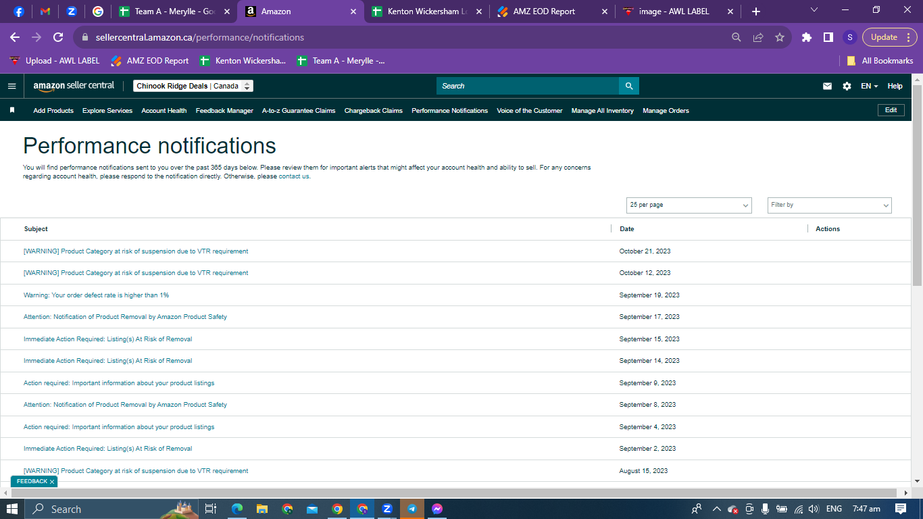Open the Chinook Ridge Deals marketplace switcher
The width and height of the screenshot is (923, 519).
pos(193,86)
